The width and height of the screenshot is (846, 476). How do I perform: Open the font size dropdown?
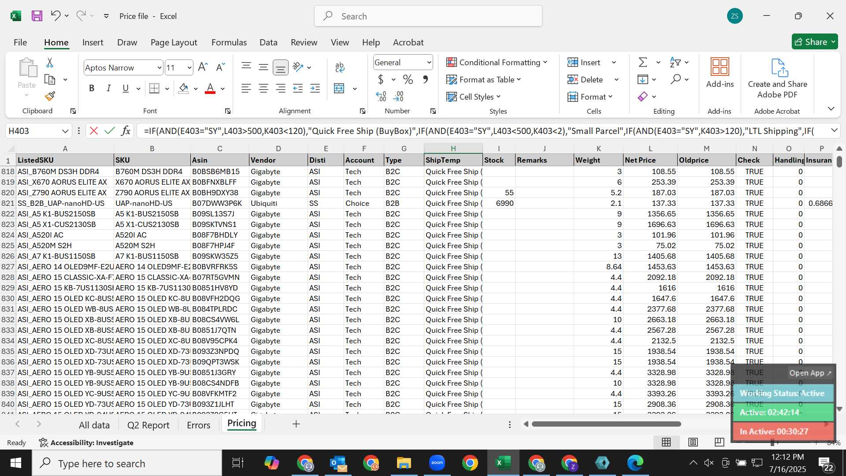pyautogui.click(x=189, y=68)
